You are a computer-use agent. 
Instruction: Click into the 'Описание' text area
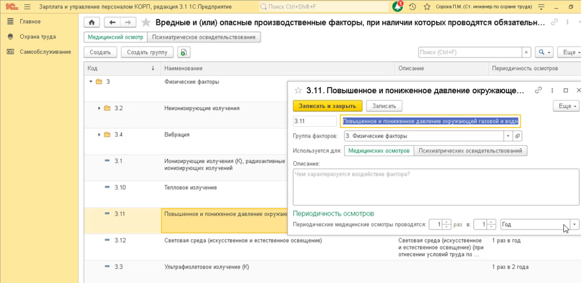[436, 187]
